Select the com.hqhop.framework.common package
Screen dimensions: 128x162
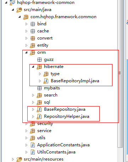click(x=63, y=17)
